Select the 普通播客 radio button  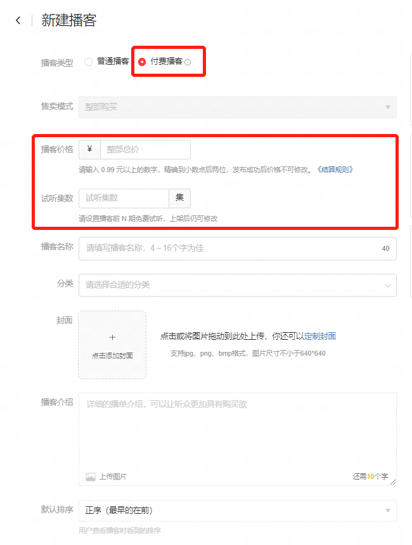click(x=89, y=62)
